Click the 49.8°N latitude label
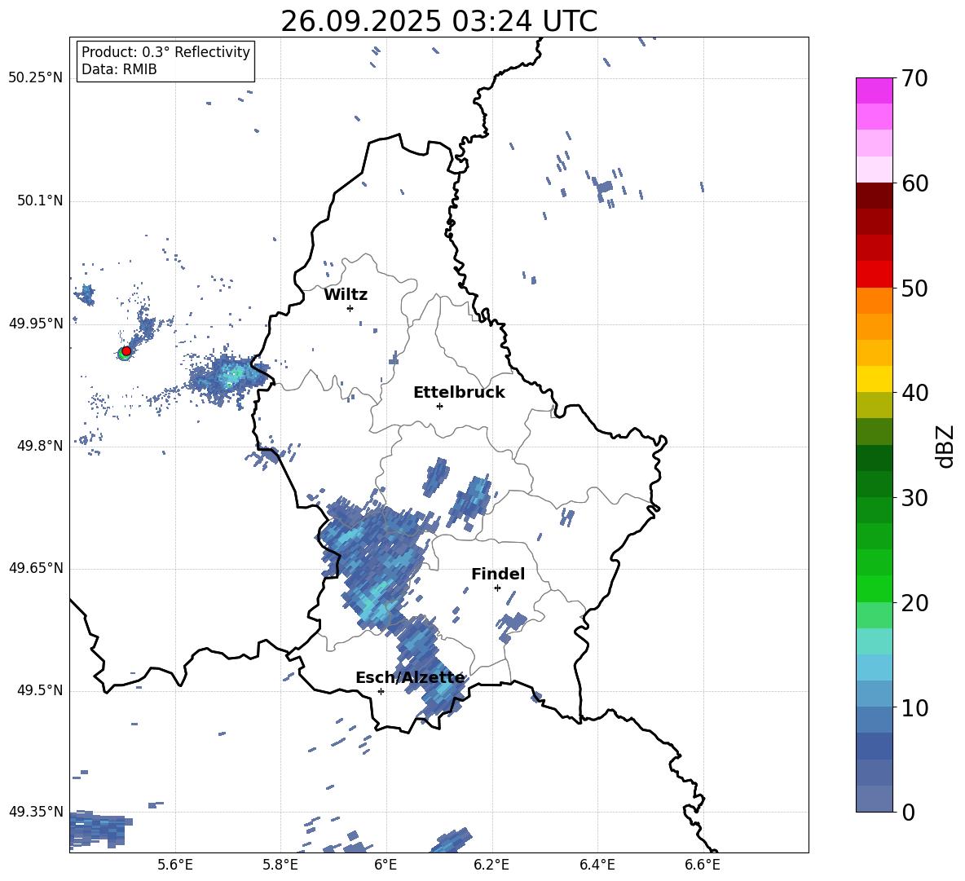This screenshot has width=965, height=881. pyautogui.click(x=40, y=446)
